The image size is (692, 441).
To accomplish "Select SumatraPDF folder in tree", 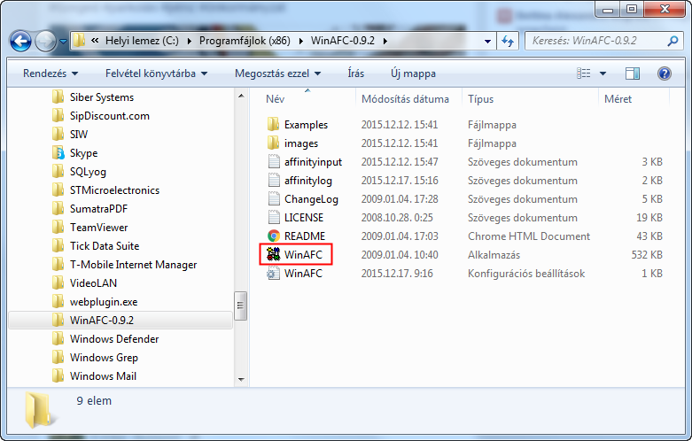I will [98, 209].
